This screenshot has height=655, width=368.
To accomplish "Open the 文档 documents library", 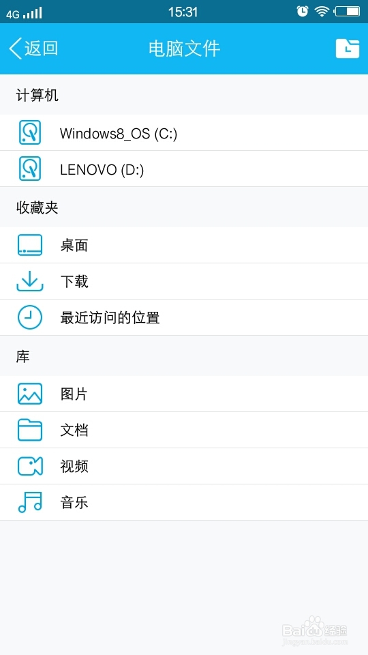I will point(184,431).
